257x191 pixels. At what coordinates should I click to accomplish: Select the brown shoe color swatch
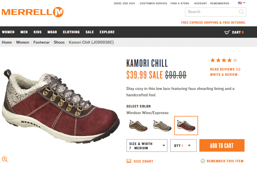(x=138, y=126)
